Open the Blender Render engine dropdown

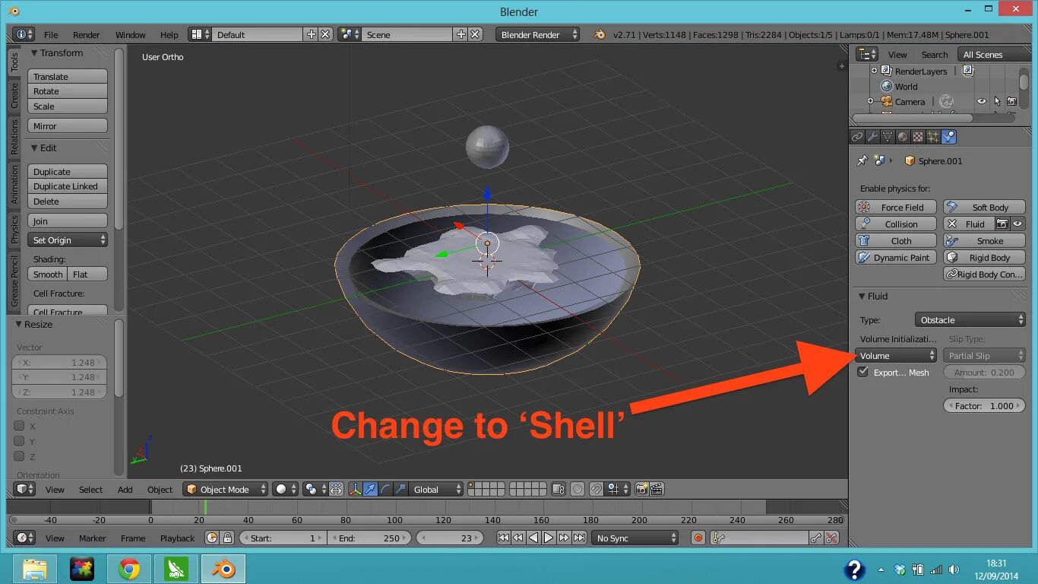(537, 34)
